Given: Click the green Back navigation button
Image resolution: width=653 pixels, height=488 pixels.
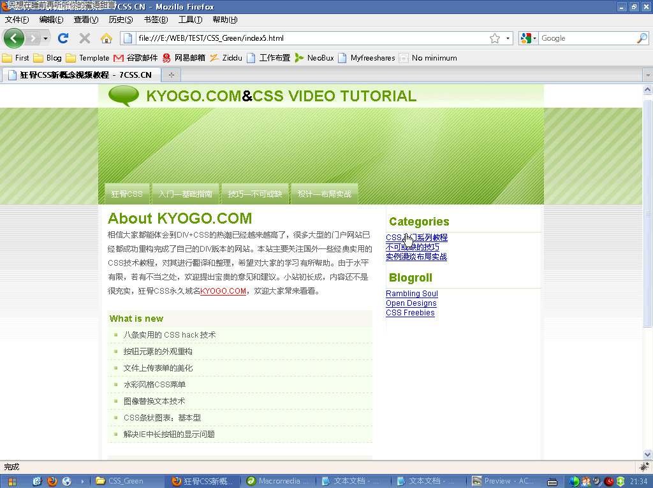Looking at the screenshot, I should tap(14, 38).
